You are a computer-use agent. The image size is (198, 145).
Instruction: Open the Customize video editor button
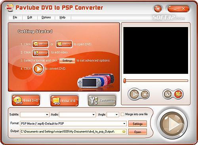(x=102, y=101)
